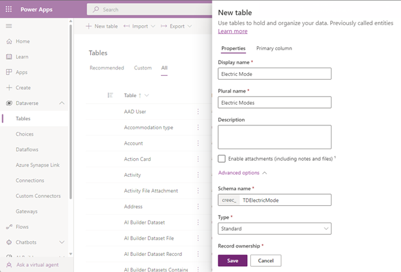The height and width of the screenshot is (272, 401).
Task: Click the Flows icon in sidebar
Action: click(9, 226)
